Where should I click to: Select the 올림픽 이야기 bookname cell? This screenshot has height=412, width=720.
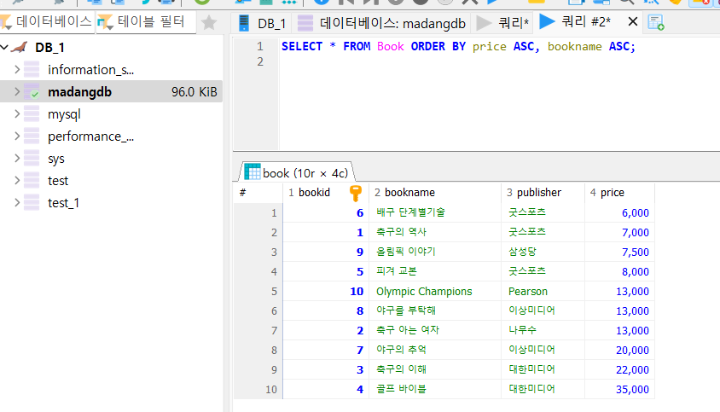coord(435,252)
